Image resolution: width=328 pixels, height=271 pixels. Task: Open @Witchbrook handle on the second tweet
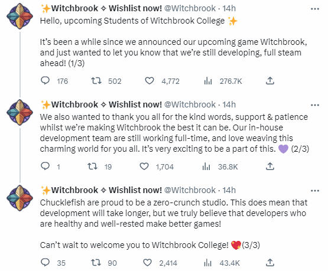[190, 105]
